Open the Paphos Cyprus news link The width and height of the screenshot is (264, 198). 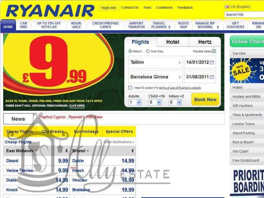point(71,117)
